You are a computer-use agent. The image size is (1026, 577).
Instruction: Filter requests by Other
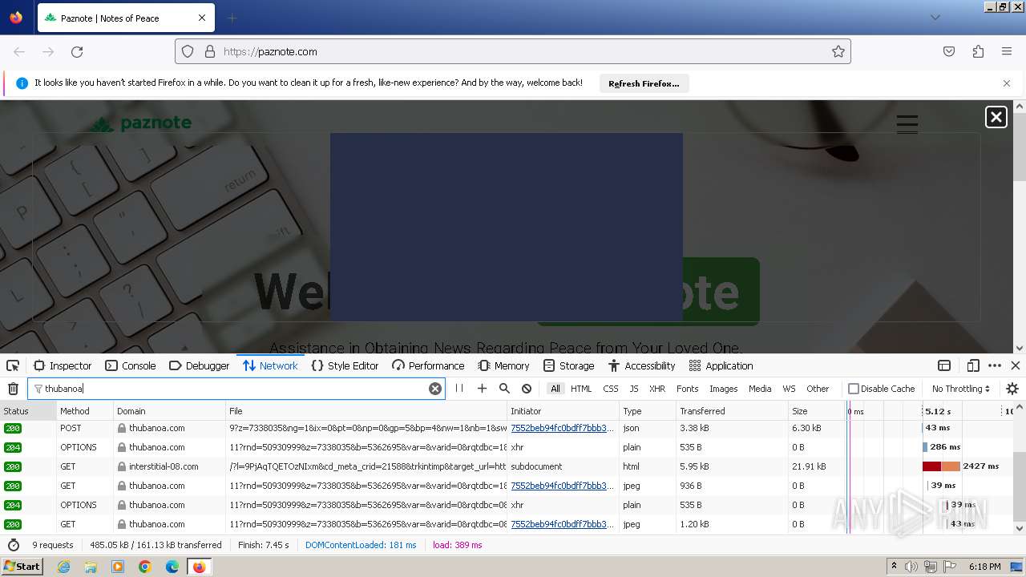coord(818,389)
